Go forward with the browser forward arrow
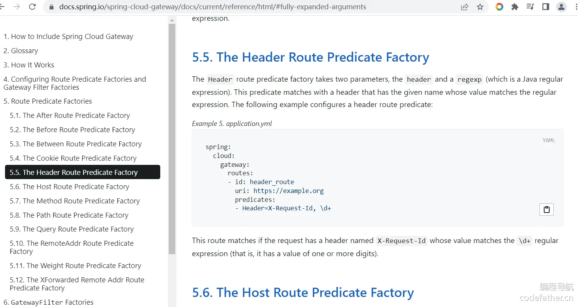This screenshot has width=578, height=307. (x=17, y=7)
